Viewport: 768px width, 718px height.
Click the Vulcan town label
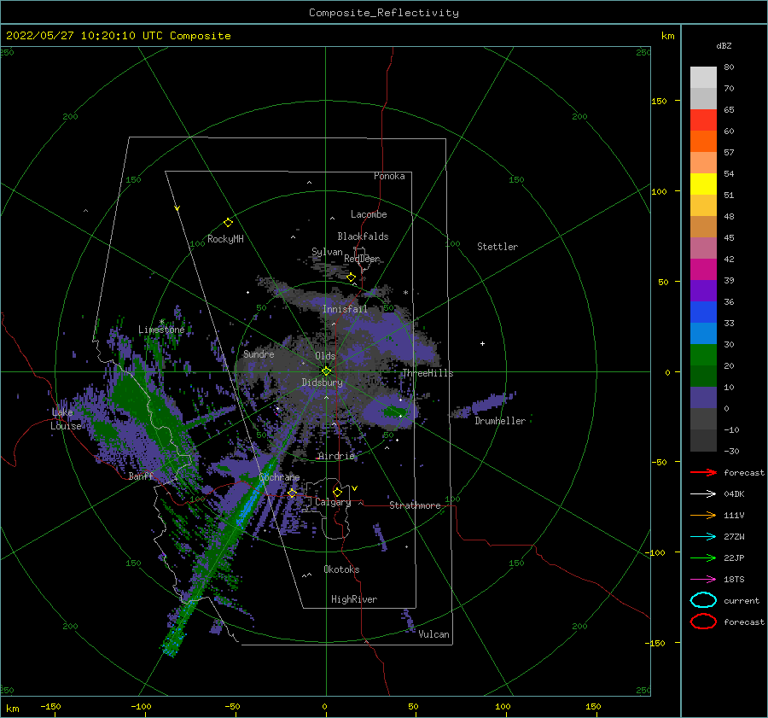(434, 634)
